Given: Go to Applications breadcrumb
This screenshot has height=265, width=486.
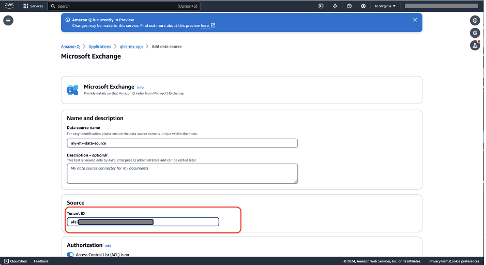Looking at the screenshot, I should 99,47.
